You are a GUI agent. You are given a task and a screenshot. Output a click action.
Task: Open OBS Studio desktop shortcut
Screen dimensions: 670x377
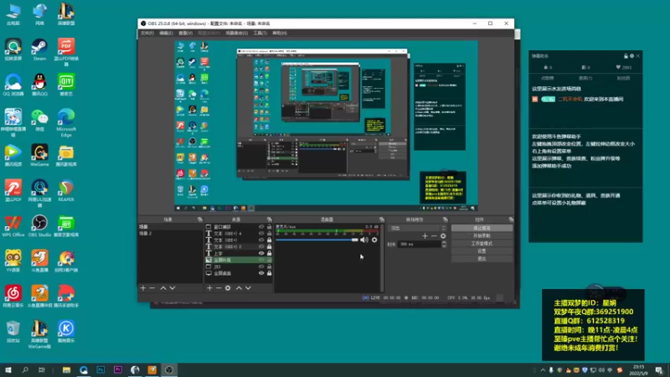pos(39,226)
